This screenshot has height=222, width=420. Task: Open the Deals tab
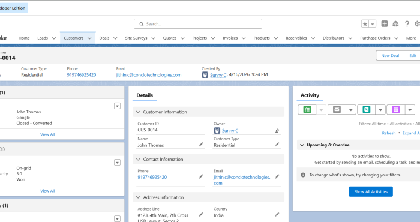[104, 38]
